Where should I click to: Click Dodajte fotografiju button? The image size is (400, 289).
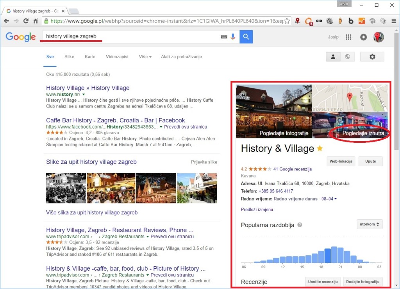pyautogui.click(x=363, y=282)
